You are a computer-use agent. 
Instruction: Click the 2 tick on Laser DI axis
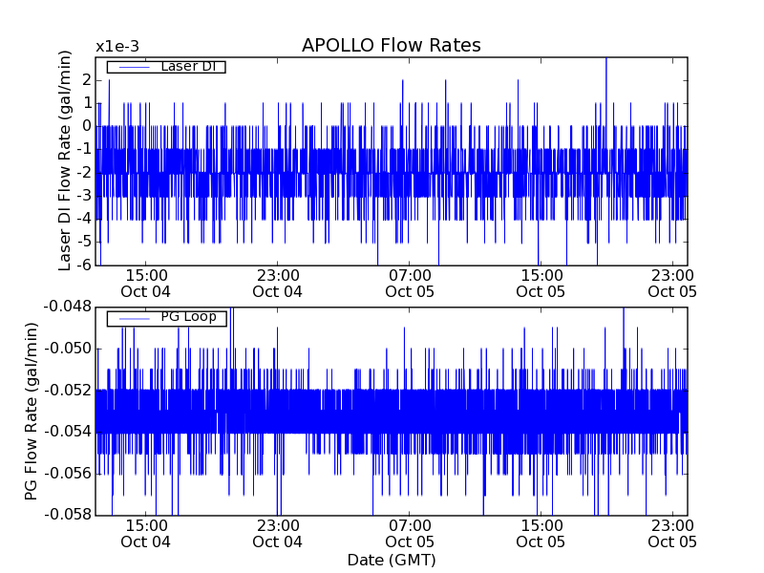pos(86,79)
